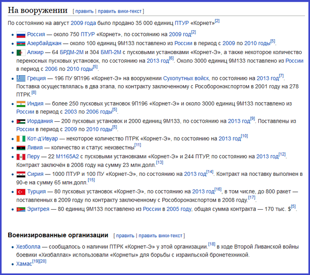Follow '2013 год' link in Turkey entry
The height and width of the screenshot is (275, 310).
point(203,192)
